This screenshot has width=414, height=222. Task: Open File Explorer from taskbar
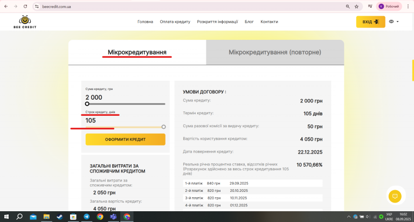(46, 217)
